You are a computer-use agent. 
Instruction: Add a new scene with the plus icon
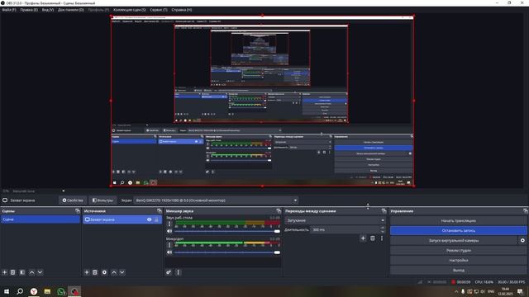click(5, 272)
